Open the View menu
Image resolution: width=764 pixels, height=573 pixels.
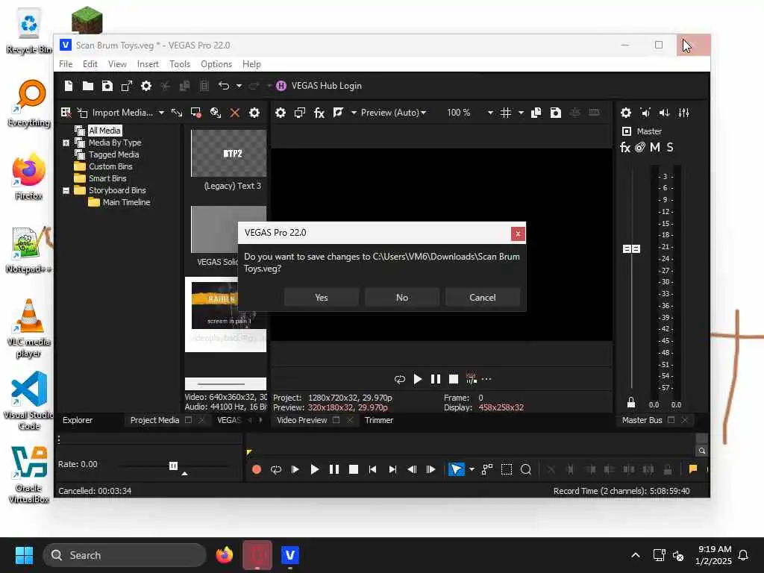(x=117, y=64)
